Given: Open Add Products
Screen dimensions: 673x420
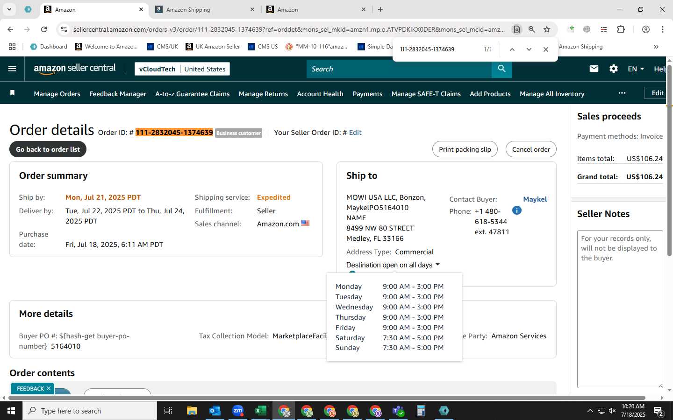Looking at the screenshot, I should pyautogui.click(x=490, y=94).
